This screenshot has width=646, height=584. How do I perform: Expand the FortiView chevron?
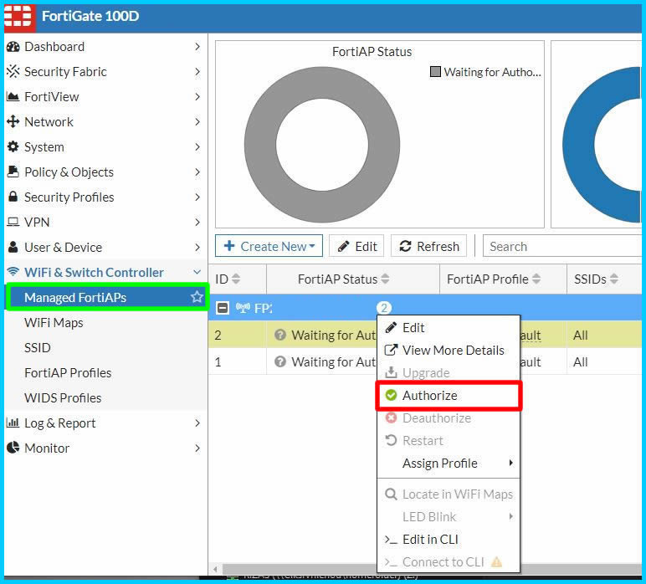[197, 97]
